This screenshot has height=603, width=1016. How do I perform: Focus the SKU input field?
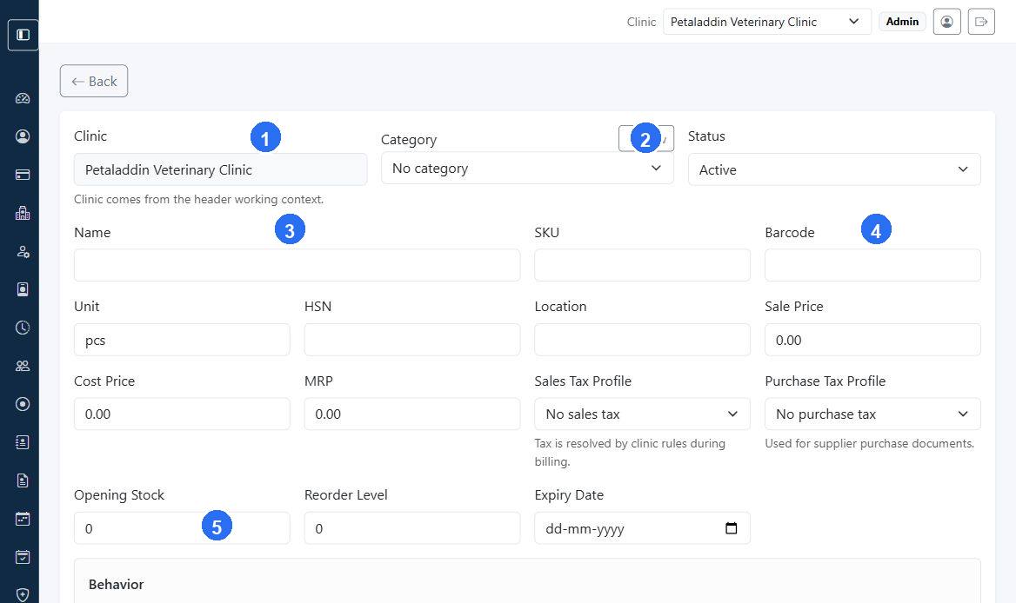click(642, 265)
